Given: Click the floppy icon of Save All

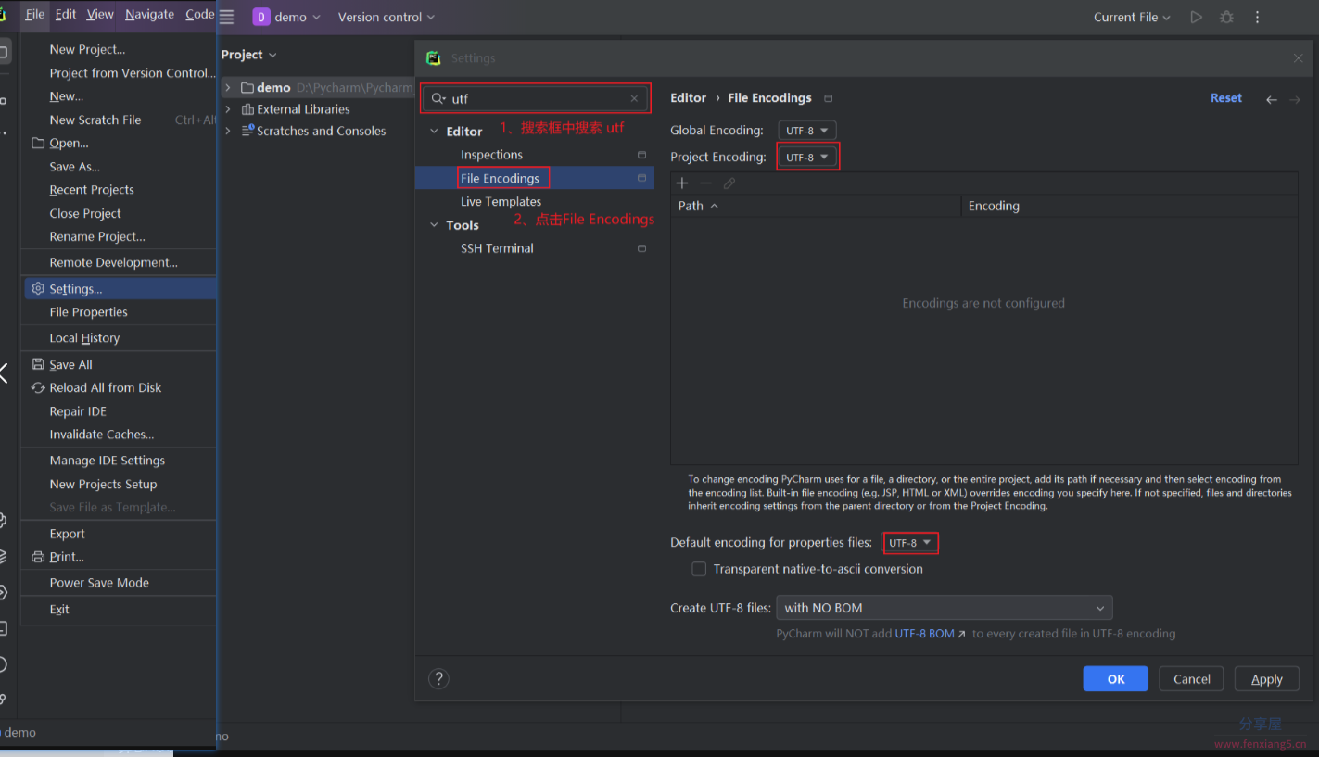Looking at the screenshot, I should (x=38, y=364).
